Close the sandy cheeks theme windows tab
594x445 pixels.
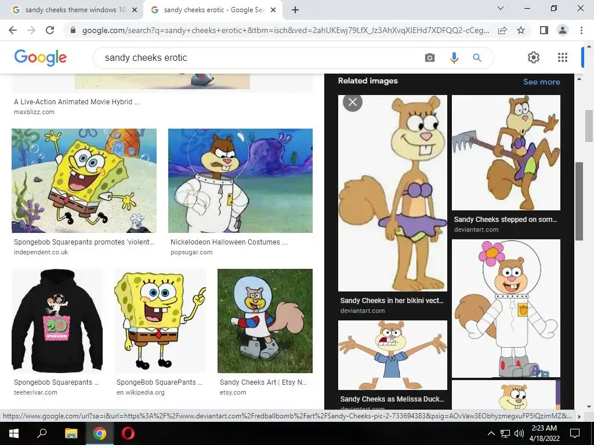click(135, 10)
